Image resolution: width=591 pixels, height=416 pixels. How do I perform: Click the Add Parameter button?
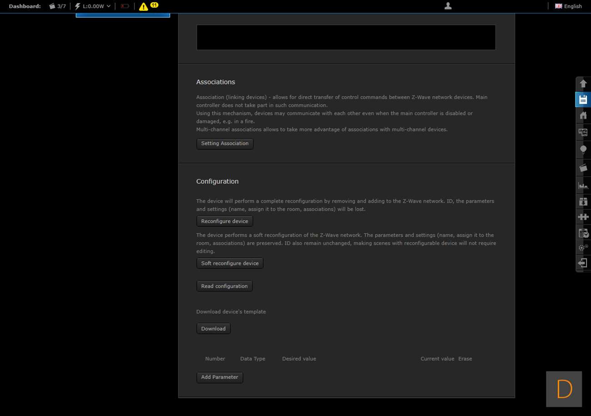click(220, 377)
